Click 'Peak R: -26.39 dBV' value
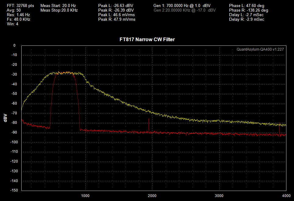 tap(116, 10)
